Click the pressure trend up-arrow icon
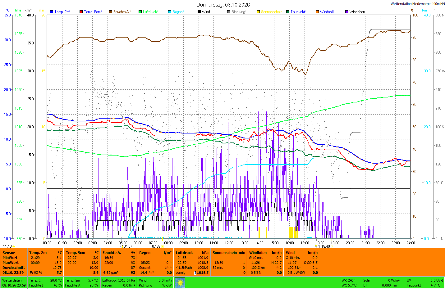Screen dimensions: 445x289 click(195, 273)
